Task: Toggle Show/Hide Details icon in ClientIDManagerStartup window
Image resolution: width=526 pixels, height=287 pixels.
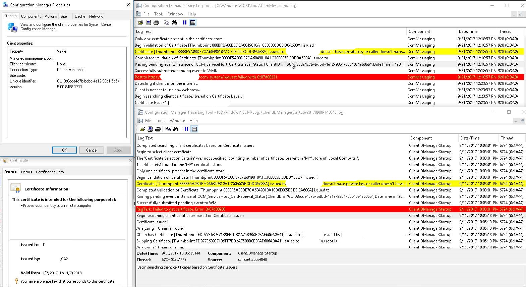Action: click(194, 129)
